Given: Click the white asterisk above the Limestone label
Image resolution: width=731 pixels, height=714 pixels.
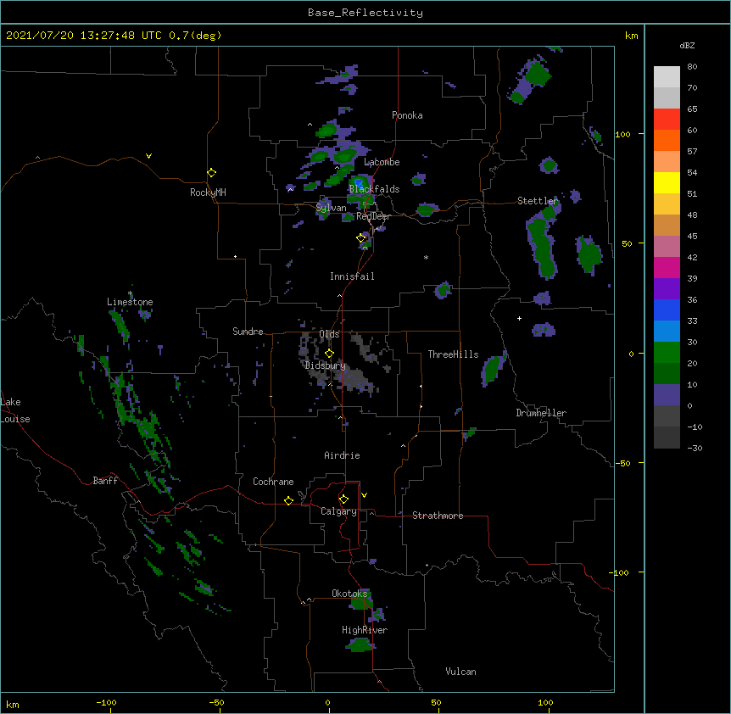Looking at the screenshot, I should point(131,293).
